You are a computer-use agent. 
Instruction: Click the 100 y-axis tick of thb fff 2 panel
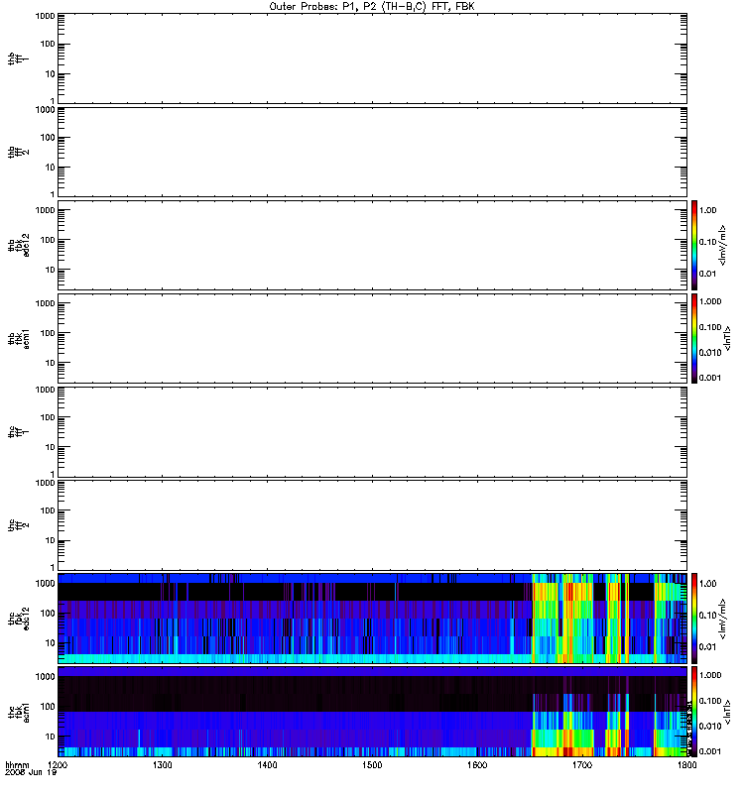[48, 138]
